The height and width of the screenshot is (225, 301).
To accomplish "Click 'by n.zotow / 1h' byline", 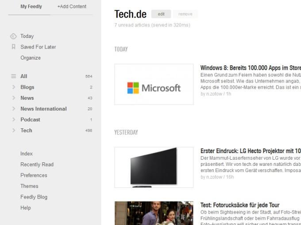I will 216,94.
